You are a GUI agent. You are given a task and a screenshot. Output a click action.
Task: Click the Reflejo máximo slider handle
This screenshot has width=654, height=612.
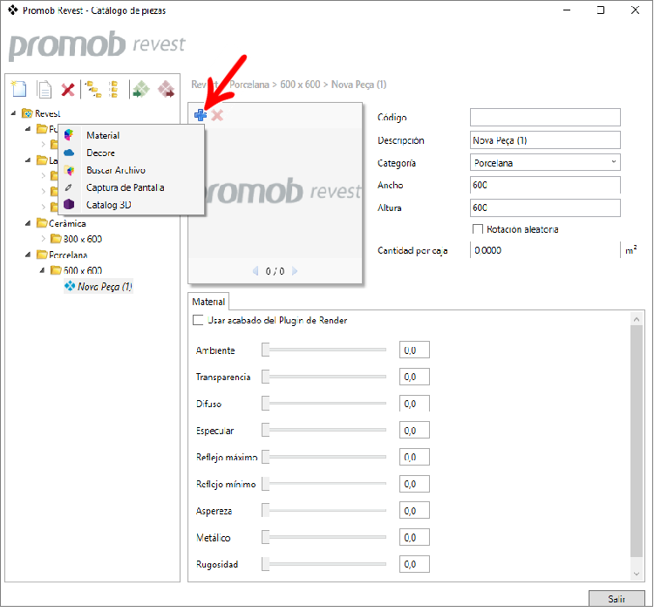(x=266, y=457)
